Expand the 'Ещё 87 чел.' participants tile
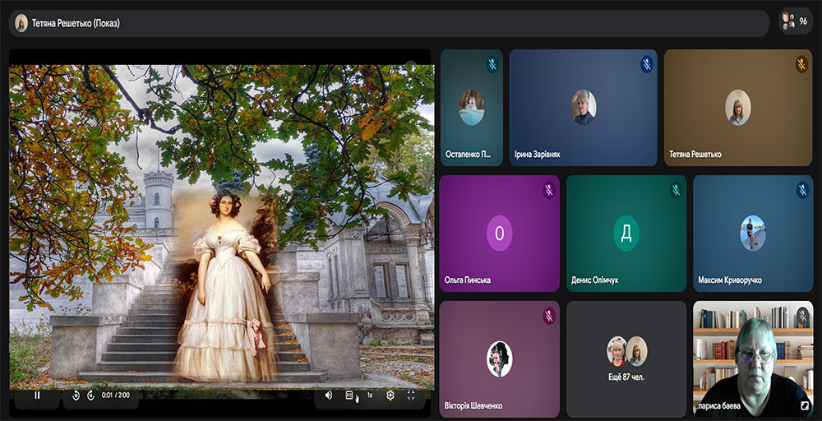Image resolution: width=822 pixels, height=421 pixels. pos(626,358)
